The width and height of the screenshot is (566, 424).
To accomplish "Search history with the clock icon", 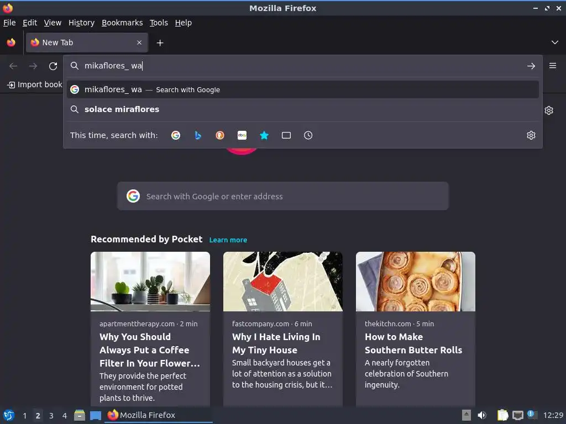I will [308, 135].
